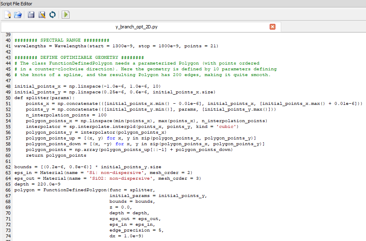
Task: Click line number 62 in gutter
Action: pyautogui.click(x=8, y=167)
